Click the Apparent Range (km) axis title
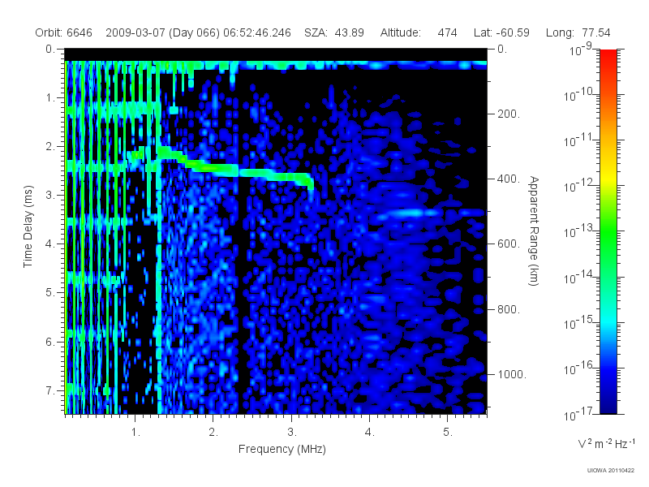649x487 pixels. point(535,231)
